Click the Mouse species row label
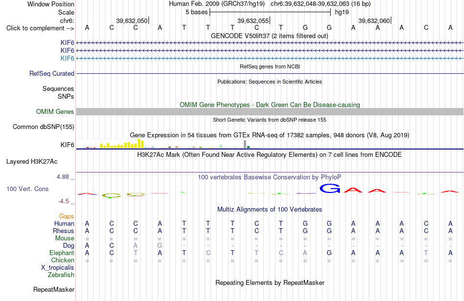The image size is (464, 301). tap(64, 238)
